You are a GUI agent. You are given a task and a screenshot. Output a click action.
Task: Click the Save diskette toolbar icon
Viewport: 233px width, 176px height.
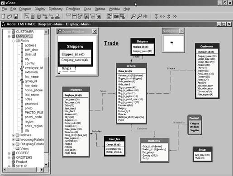coord(16,16)
